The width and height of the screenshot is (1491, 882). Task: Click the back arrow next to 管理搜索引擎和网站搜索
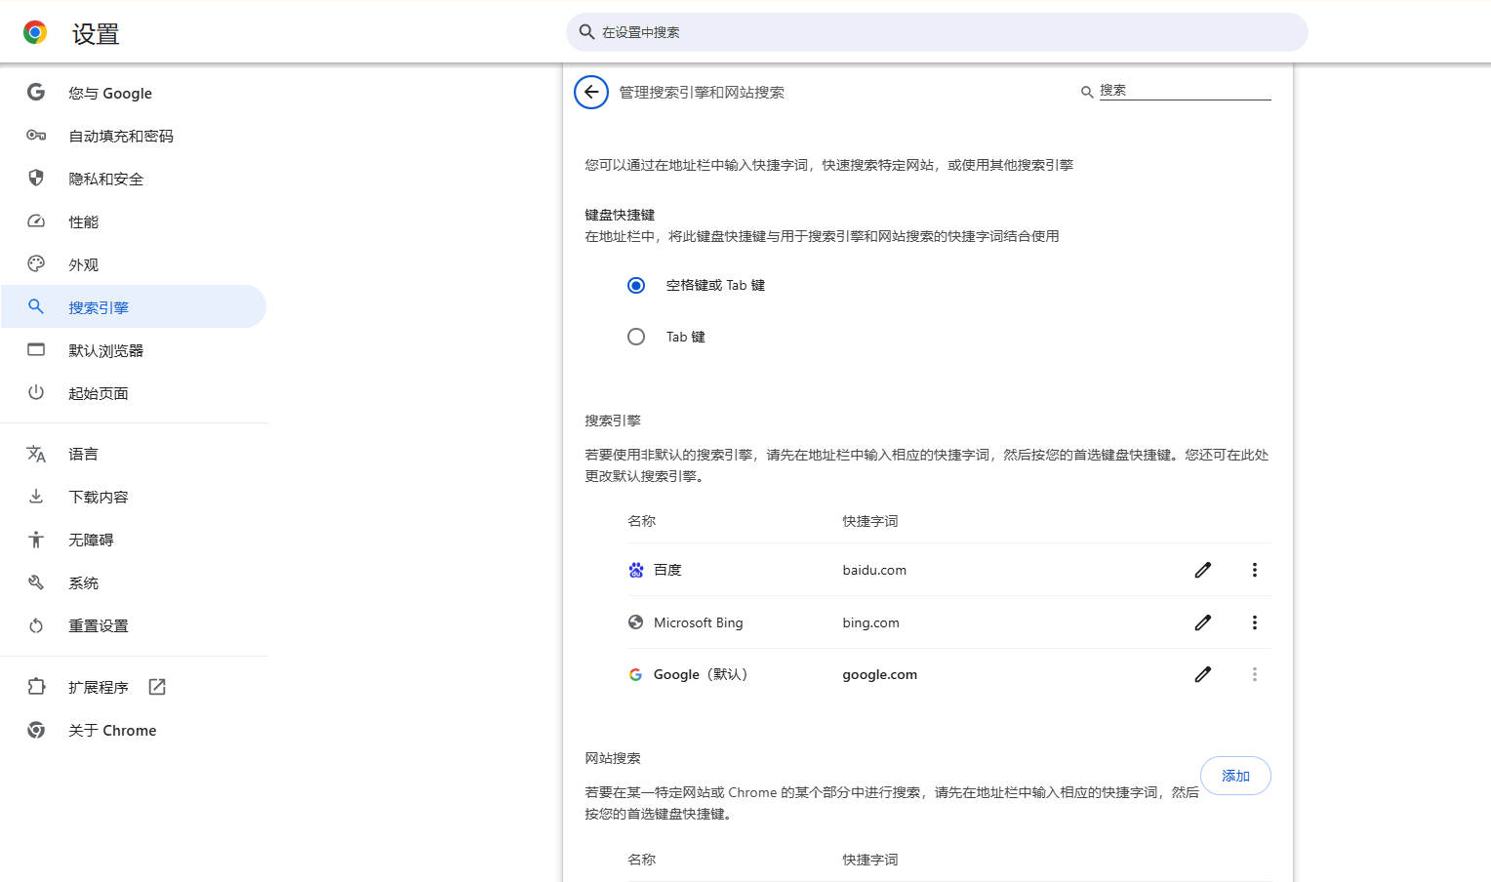591,93
